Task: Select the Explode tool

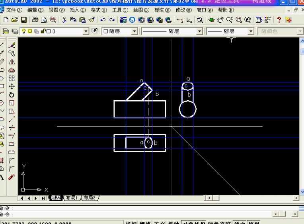Action: coord(12,177)
